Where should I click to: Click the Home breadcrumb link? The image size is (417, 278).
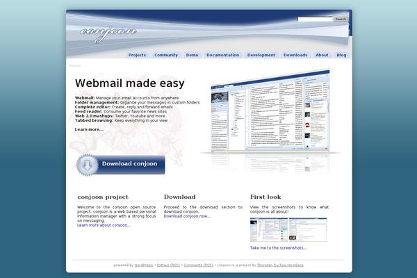[x=75, y=65]
